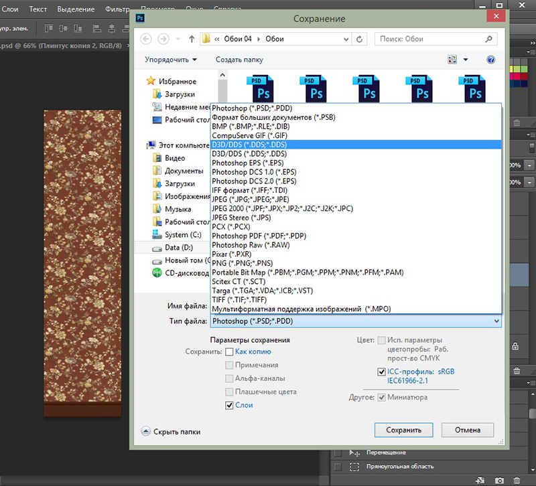Open the Swatches panel flyout menu icon
Image resolution: width=536 pixels, height=486 pixels.
point(529,50)
